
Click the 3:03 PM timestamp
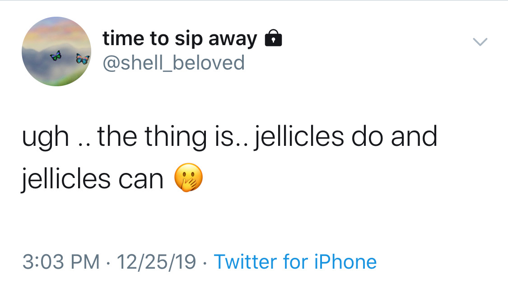(61, 261)
